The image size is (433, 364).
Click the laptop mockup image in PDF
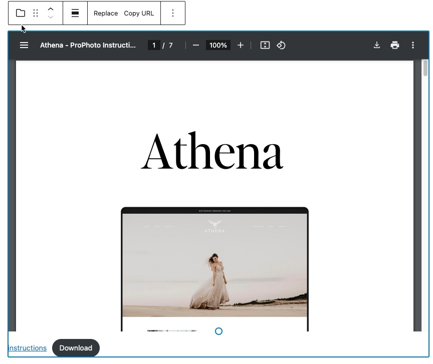(x=214, y=269)
